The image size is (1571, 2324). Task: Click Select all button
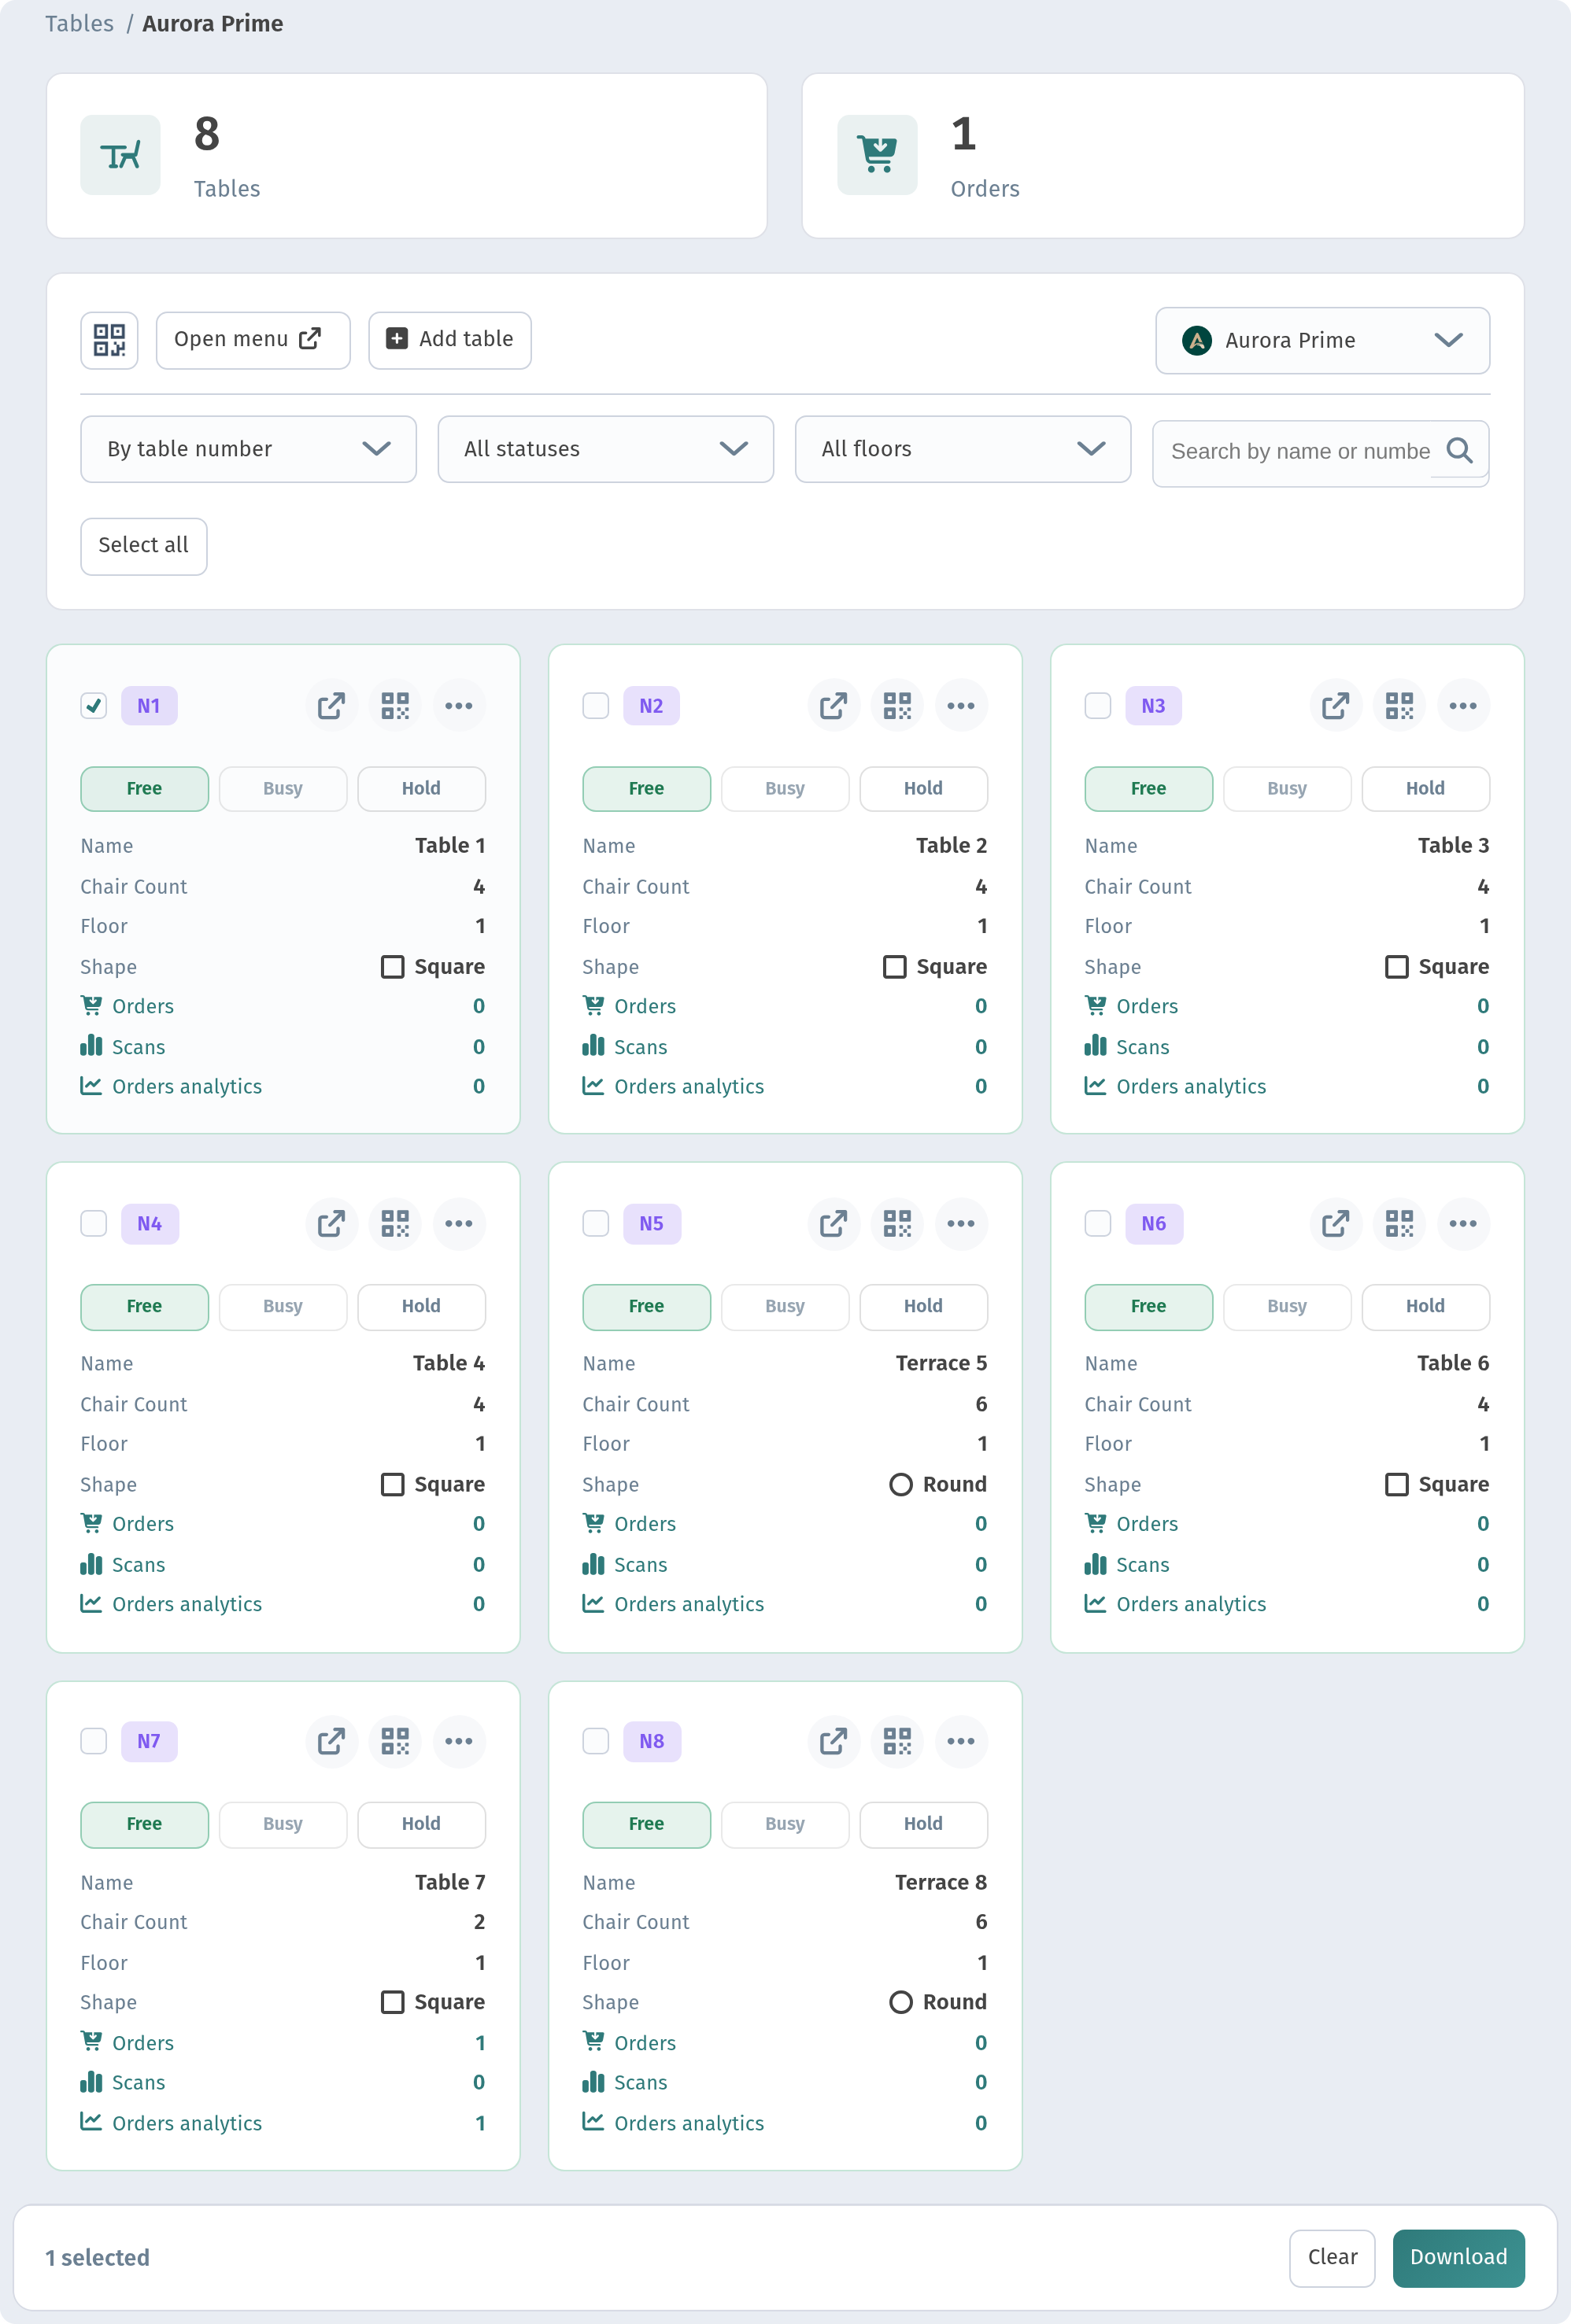point(144,546)
